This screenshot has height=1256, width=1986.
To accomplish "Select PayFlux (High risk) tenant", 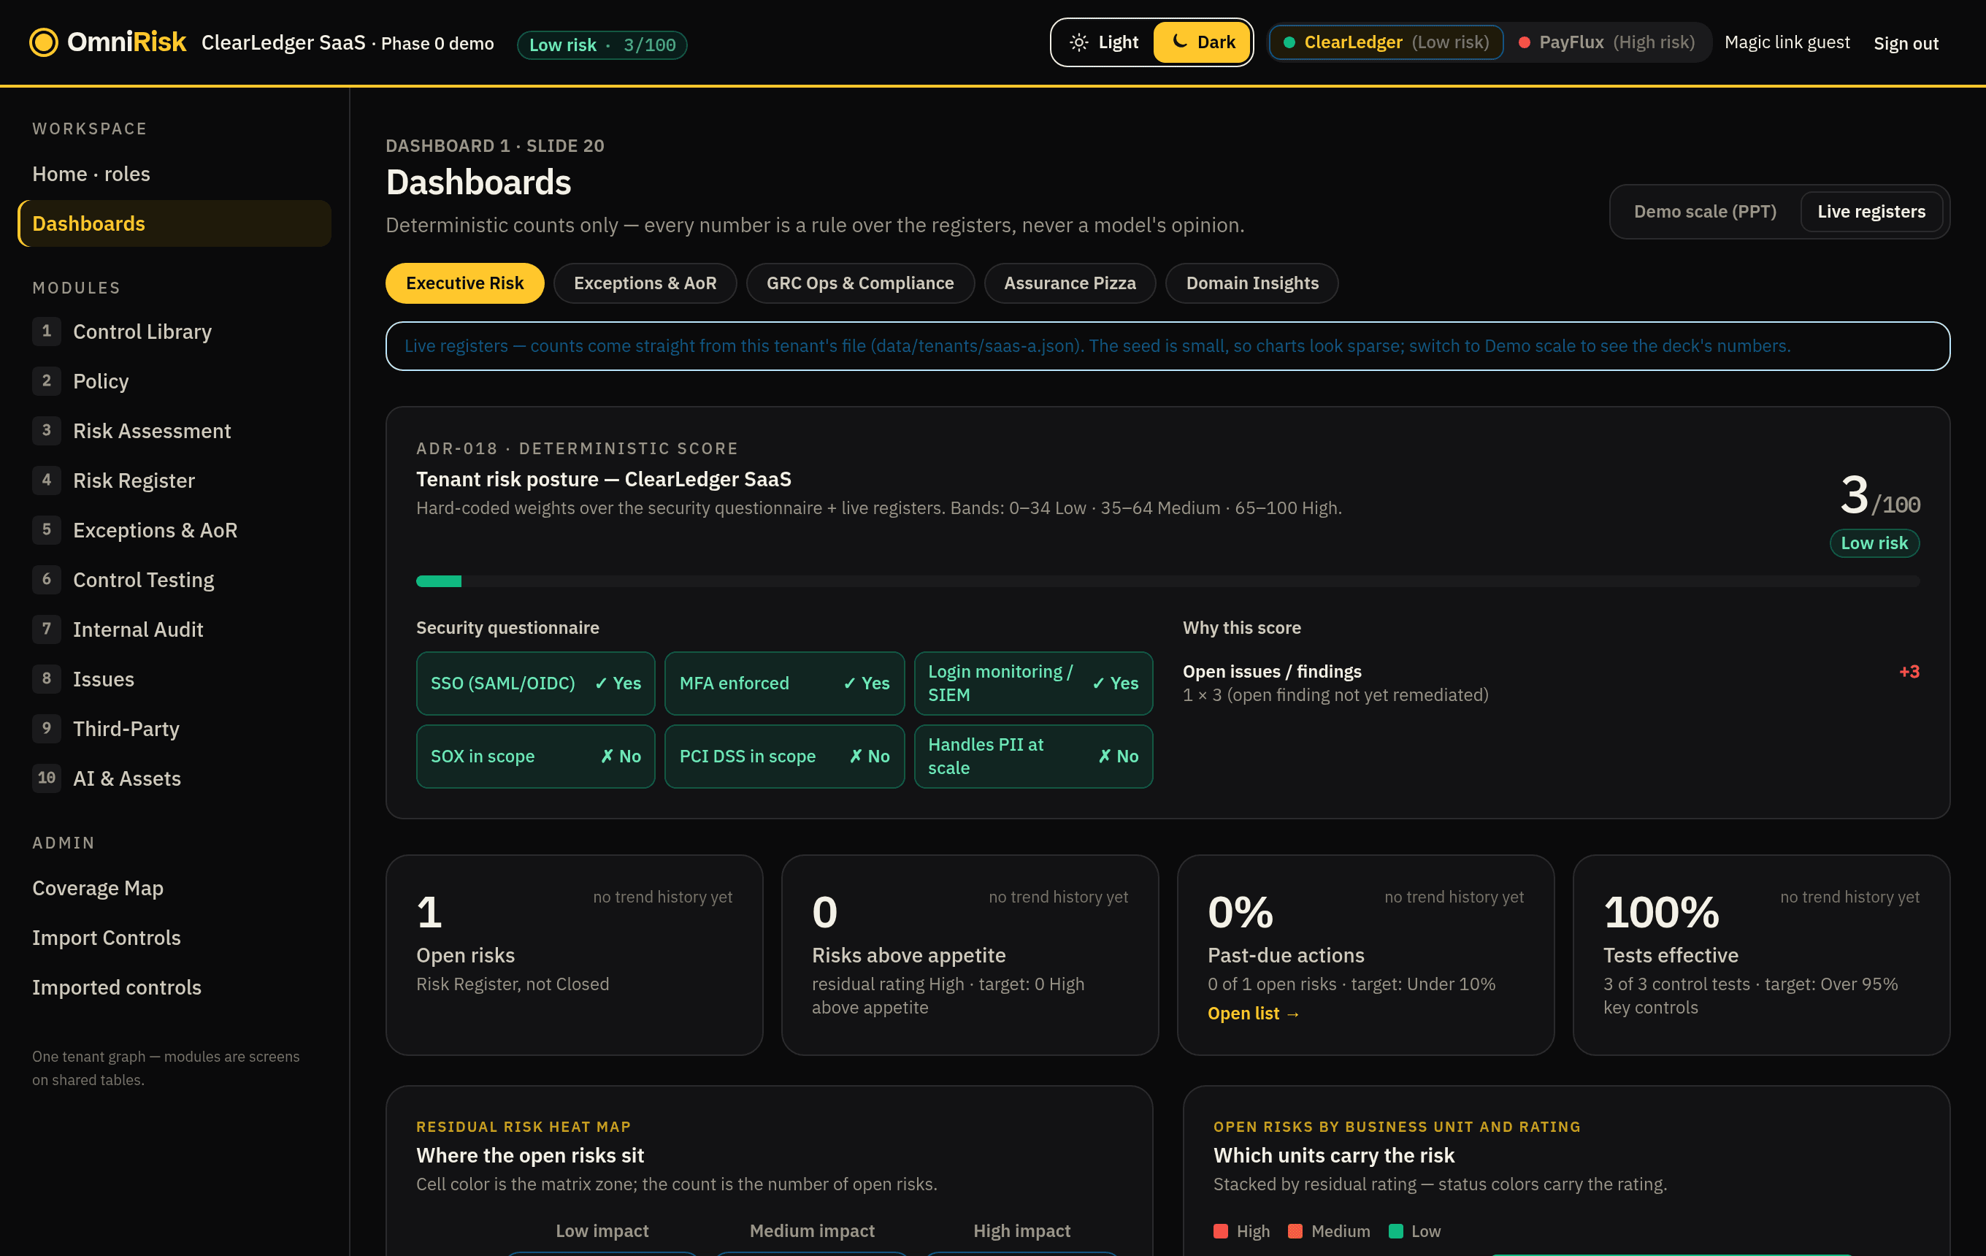I will coord(1606,42).
